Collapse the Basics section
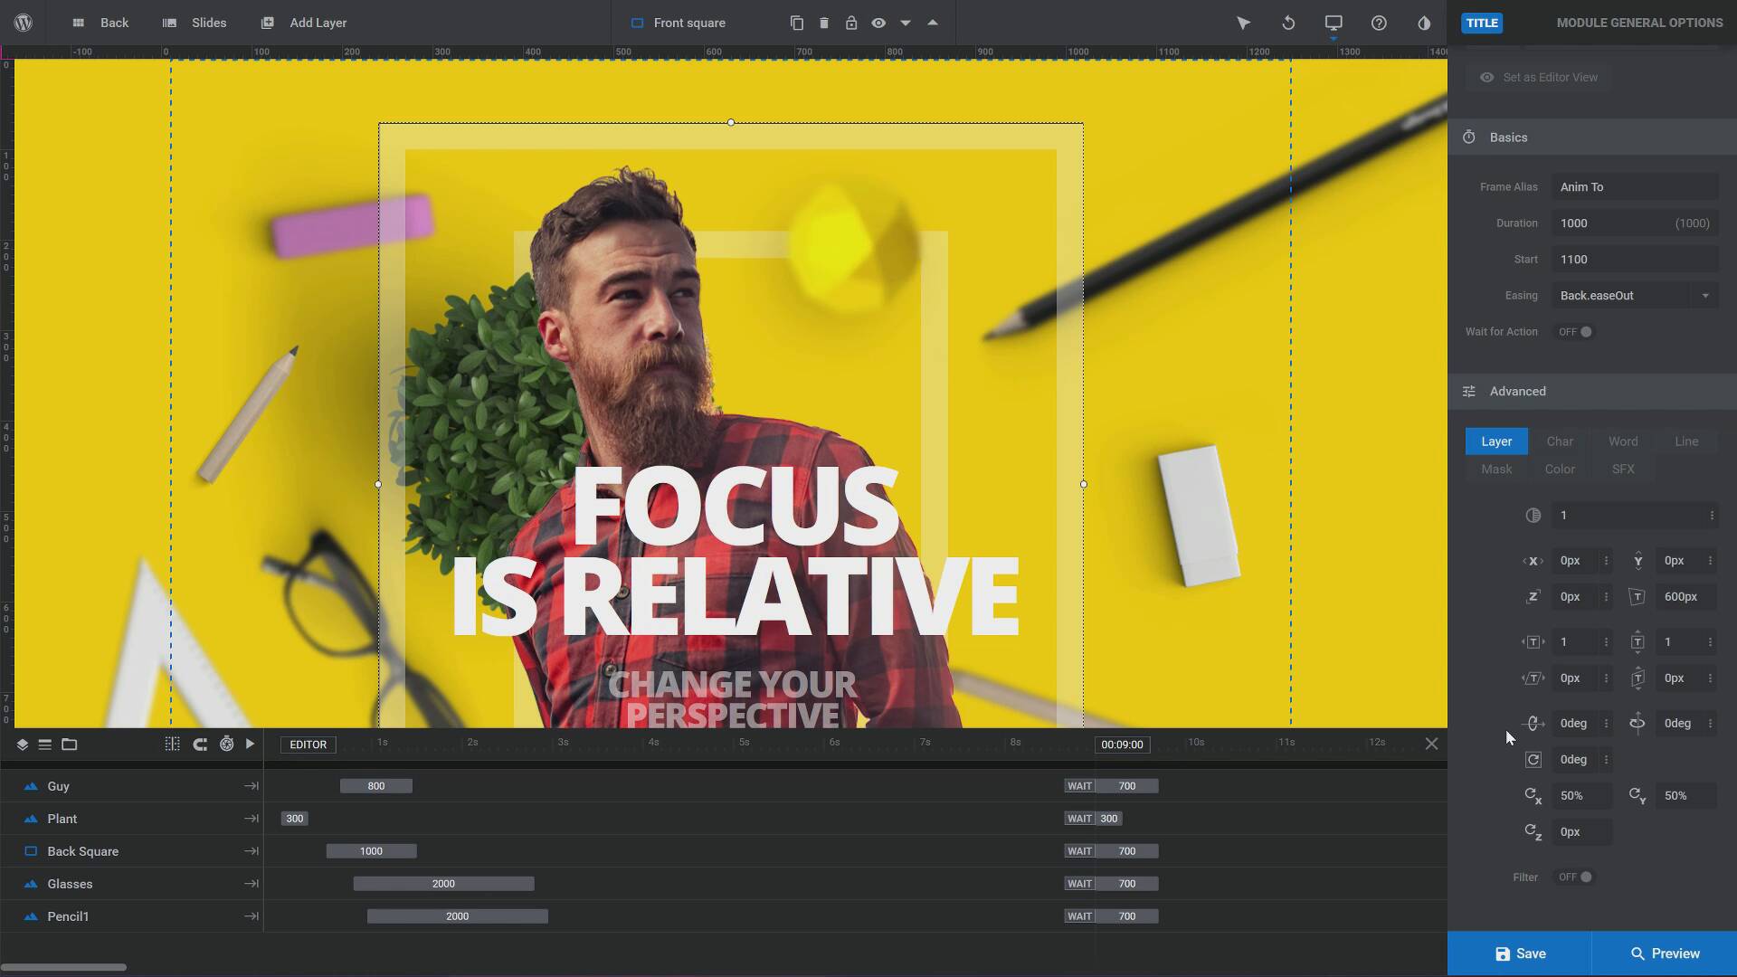The width and height of the screenshot is (1737, 977). [1507, 137]
